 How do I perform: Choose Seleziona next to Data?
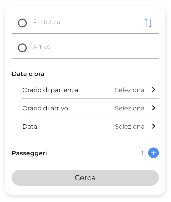[x=130, y=126]
